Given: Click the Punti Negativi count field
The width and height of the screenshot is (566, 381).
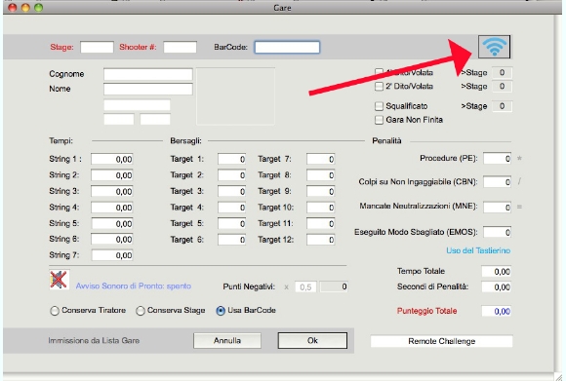Looking at the screenshot, I should coord(334,286).
